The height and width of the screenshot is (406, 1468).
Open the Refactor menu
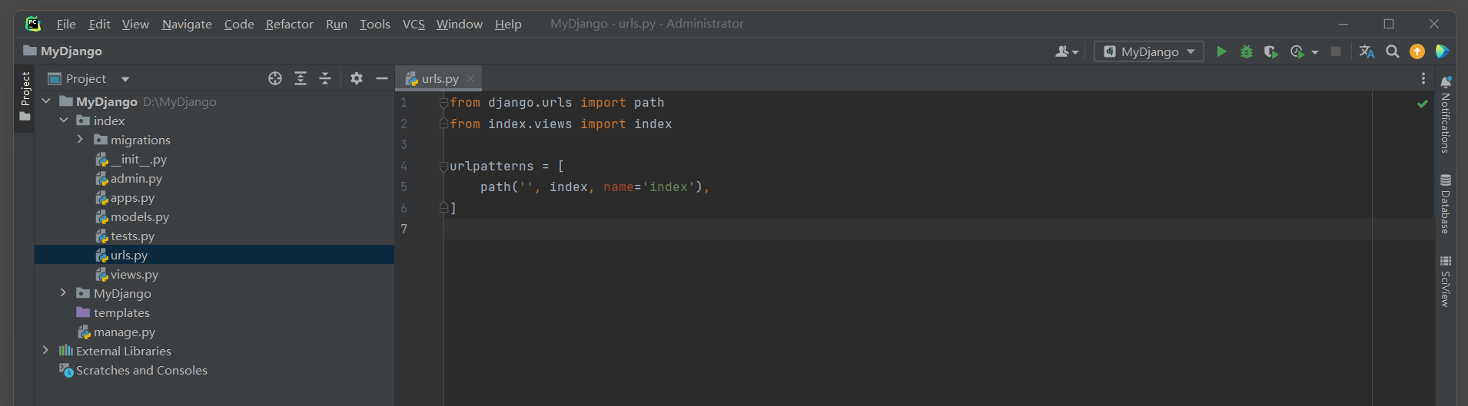coord(289,24)
